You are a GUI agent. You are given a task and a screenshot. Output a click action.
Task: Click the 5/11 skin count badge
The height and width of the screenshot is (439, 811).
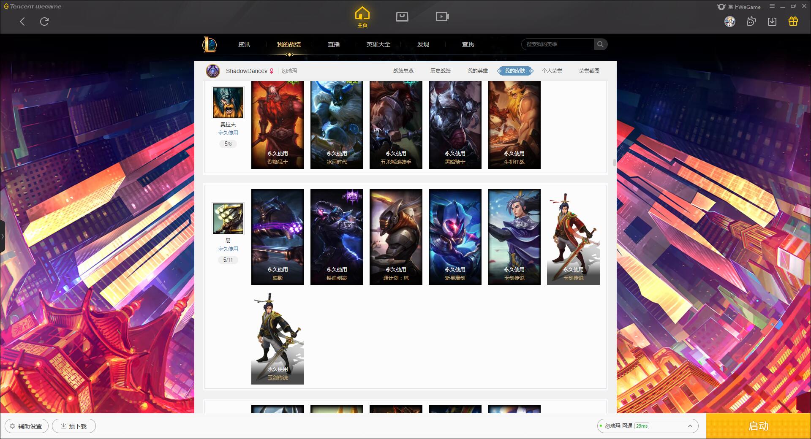click(x=228, y=260)
